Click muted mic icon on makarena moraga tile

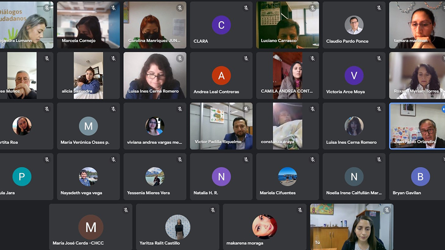[x=300, y=210]
